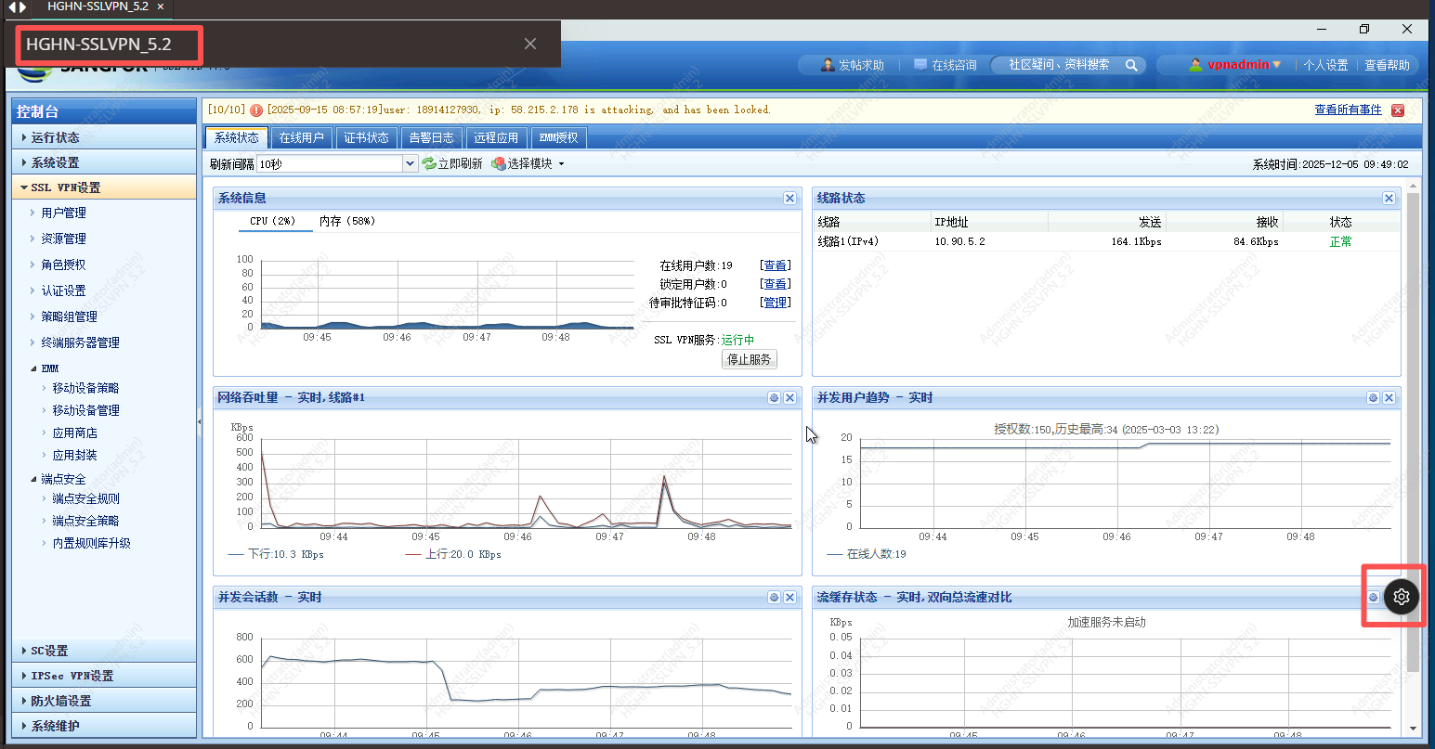Select 用户管理 in the sidebar
1435x749 pixels.
click(x=63, y=213)
